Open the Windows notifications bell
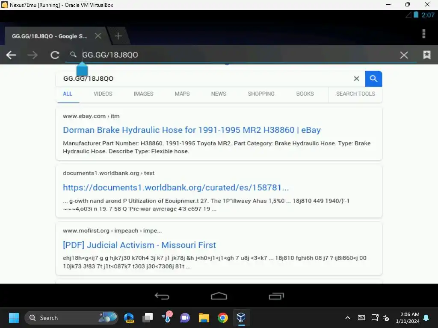The height and width of the screenshot is (328, 438). (426, 318)
